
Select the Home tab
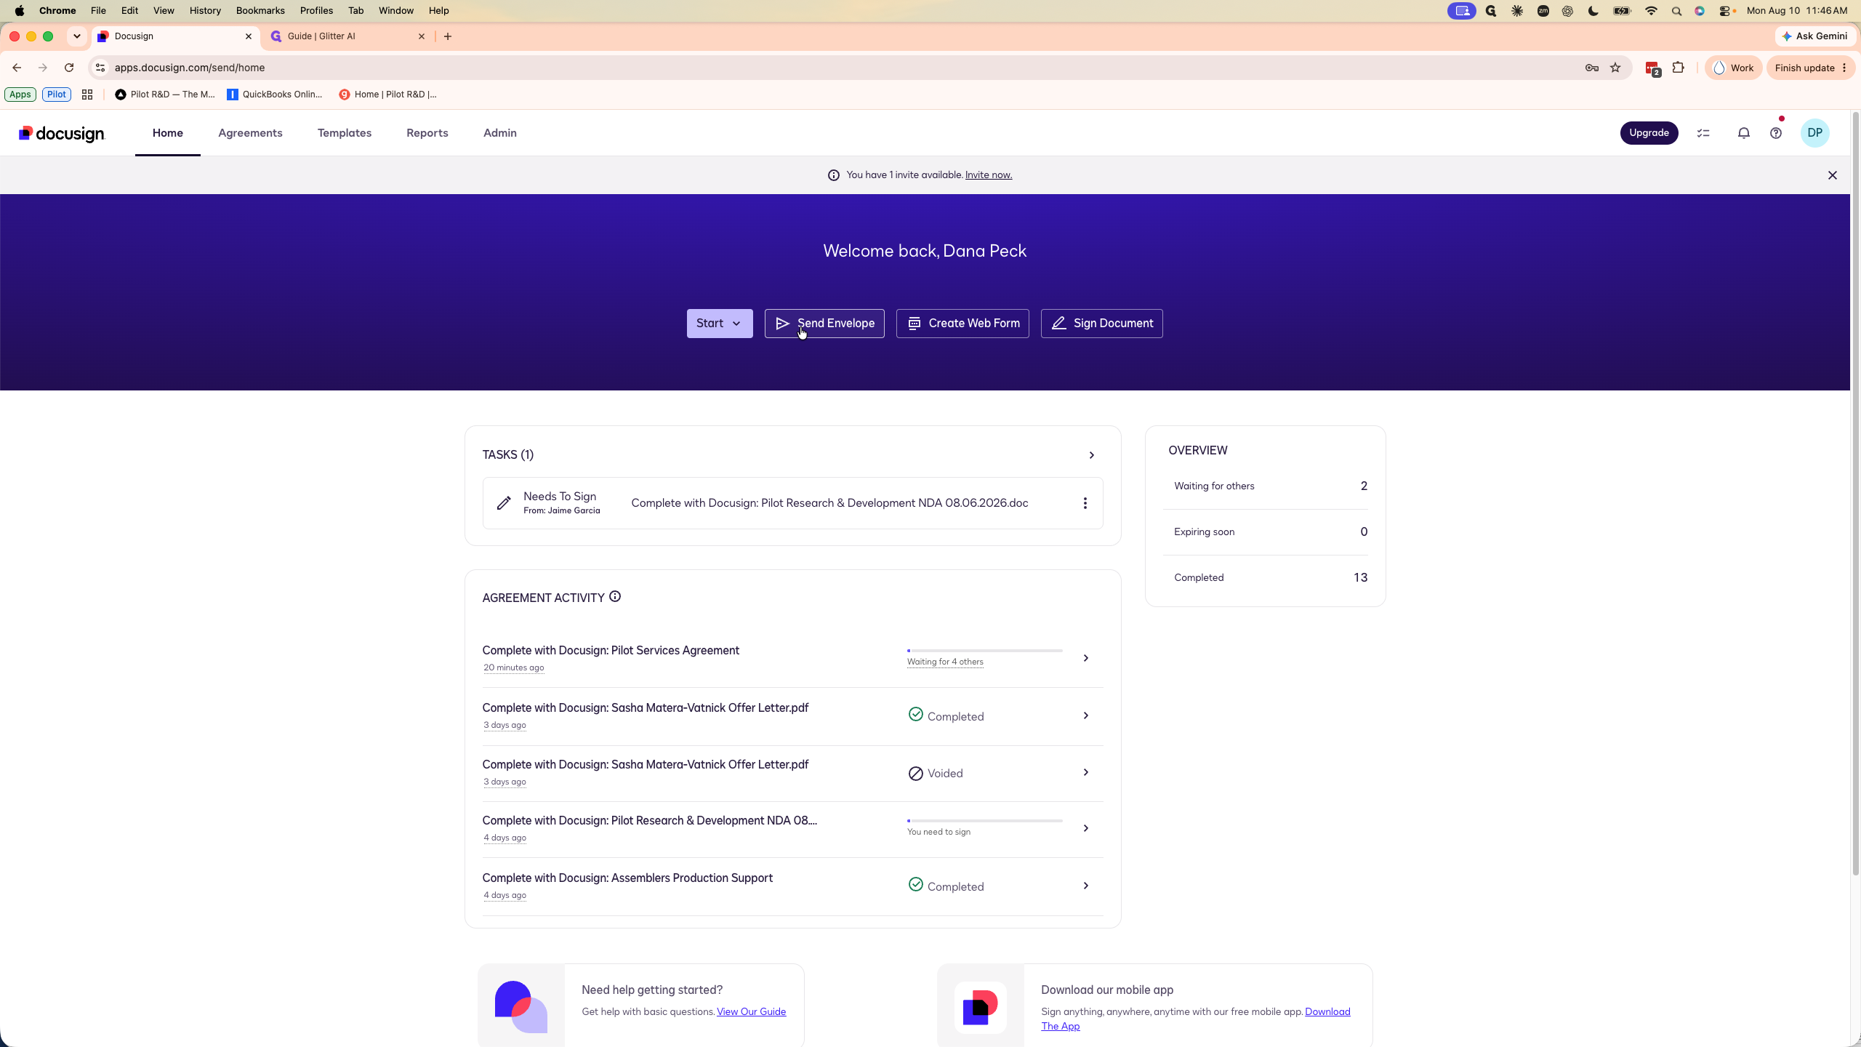pos(168,133)
